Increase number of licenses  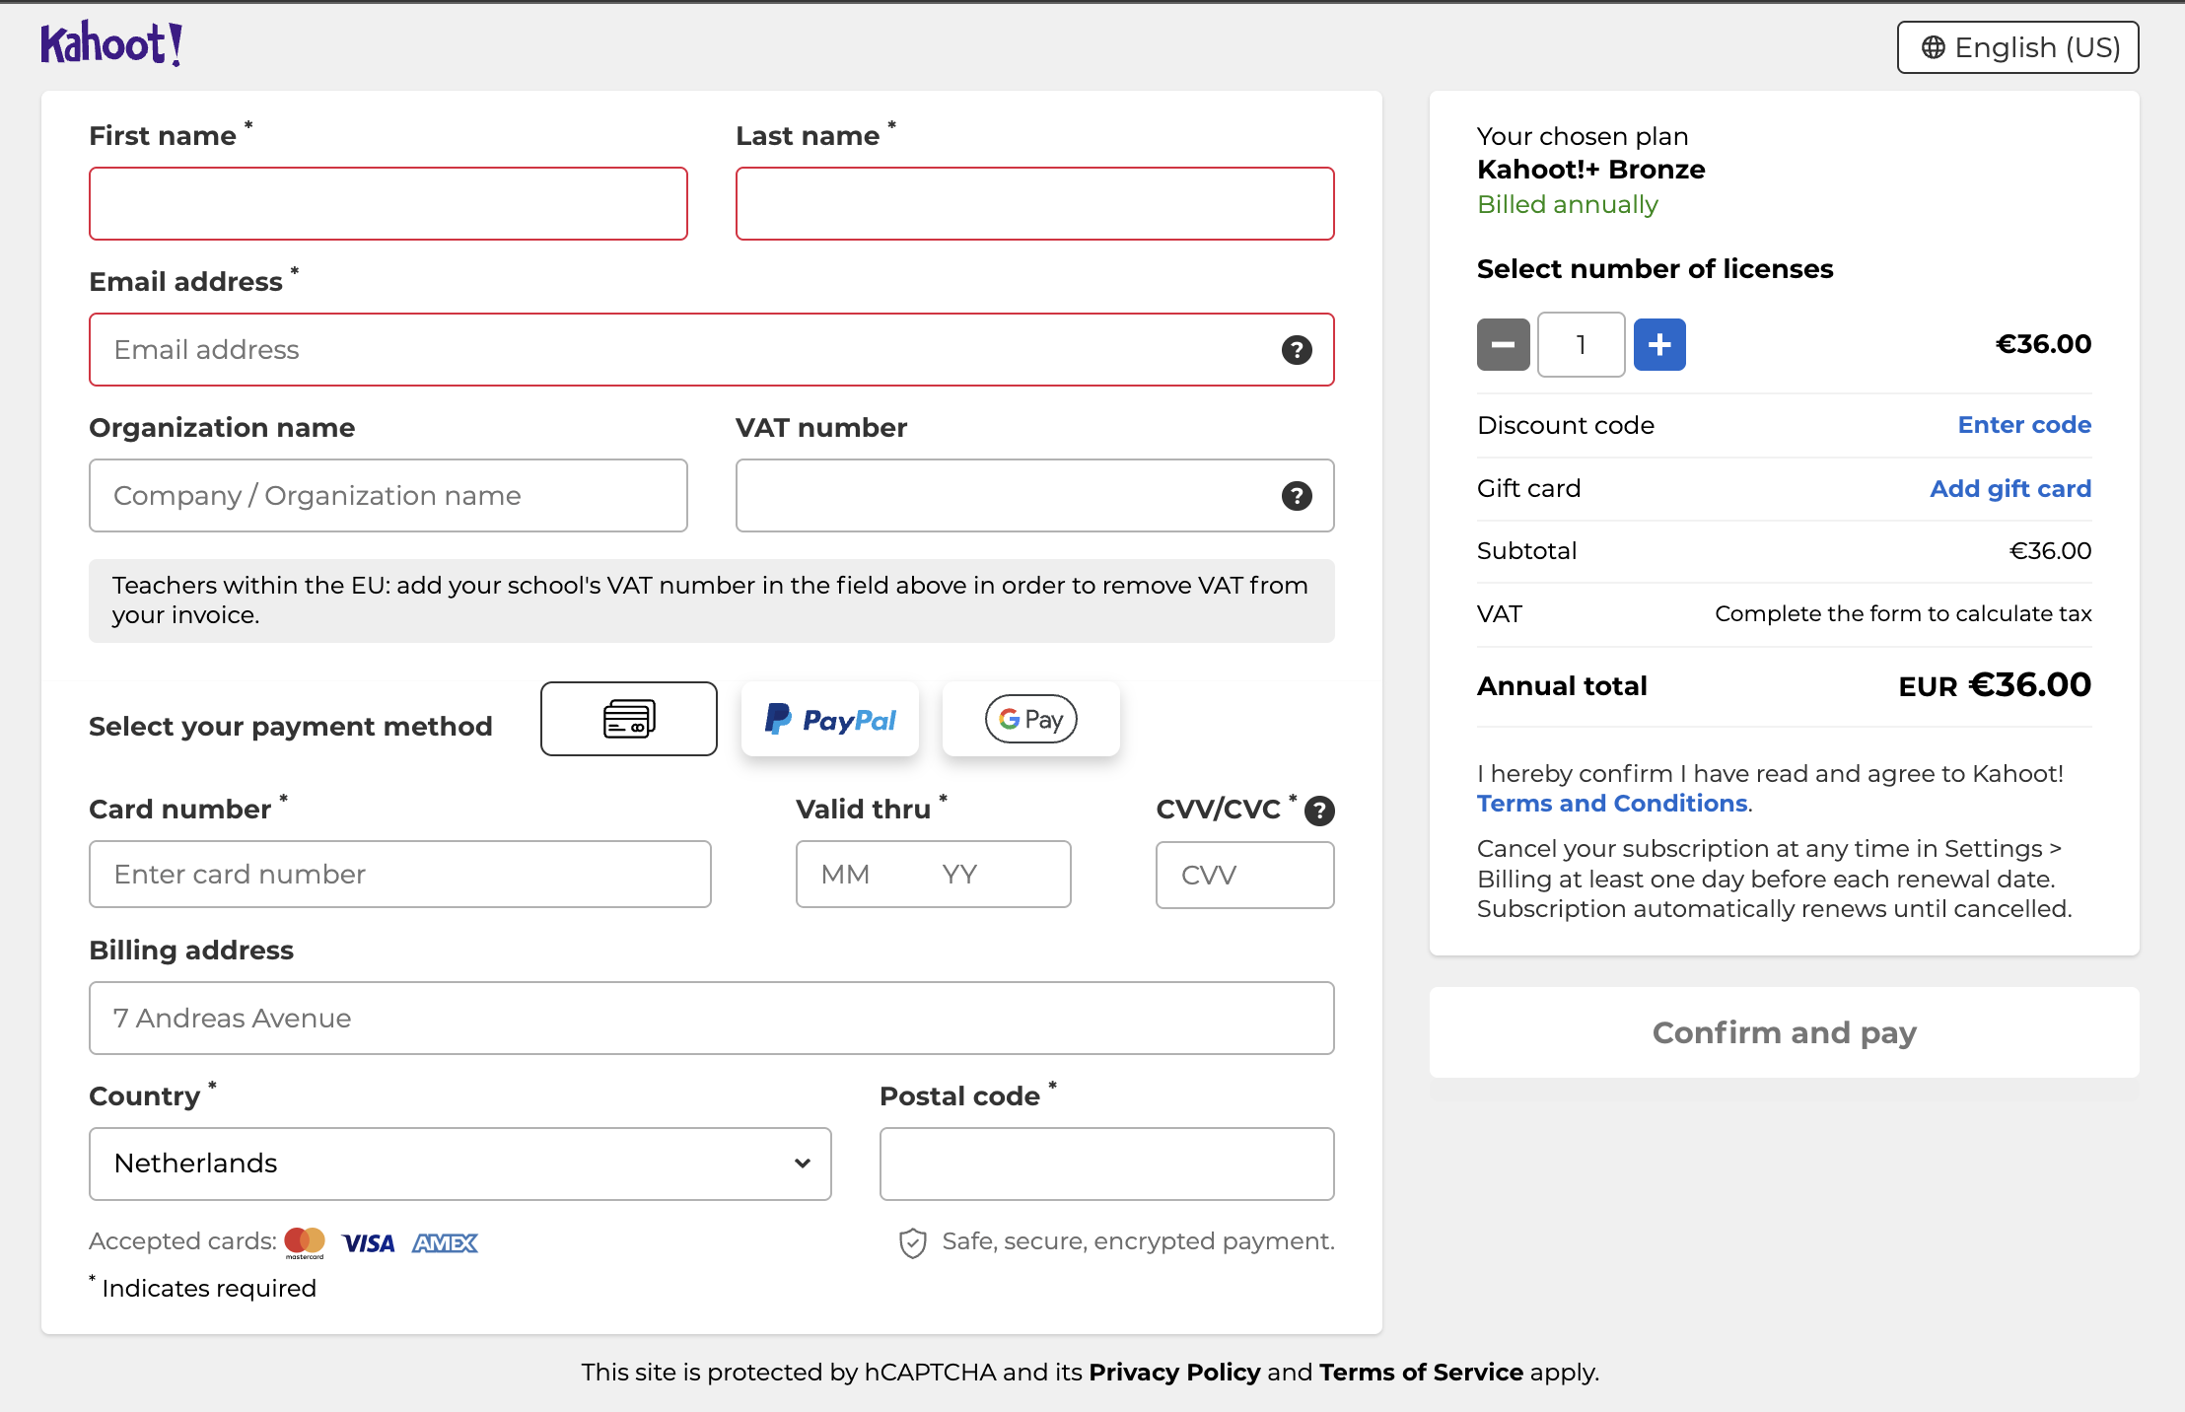click(x=1659, y=345)
